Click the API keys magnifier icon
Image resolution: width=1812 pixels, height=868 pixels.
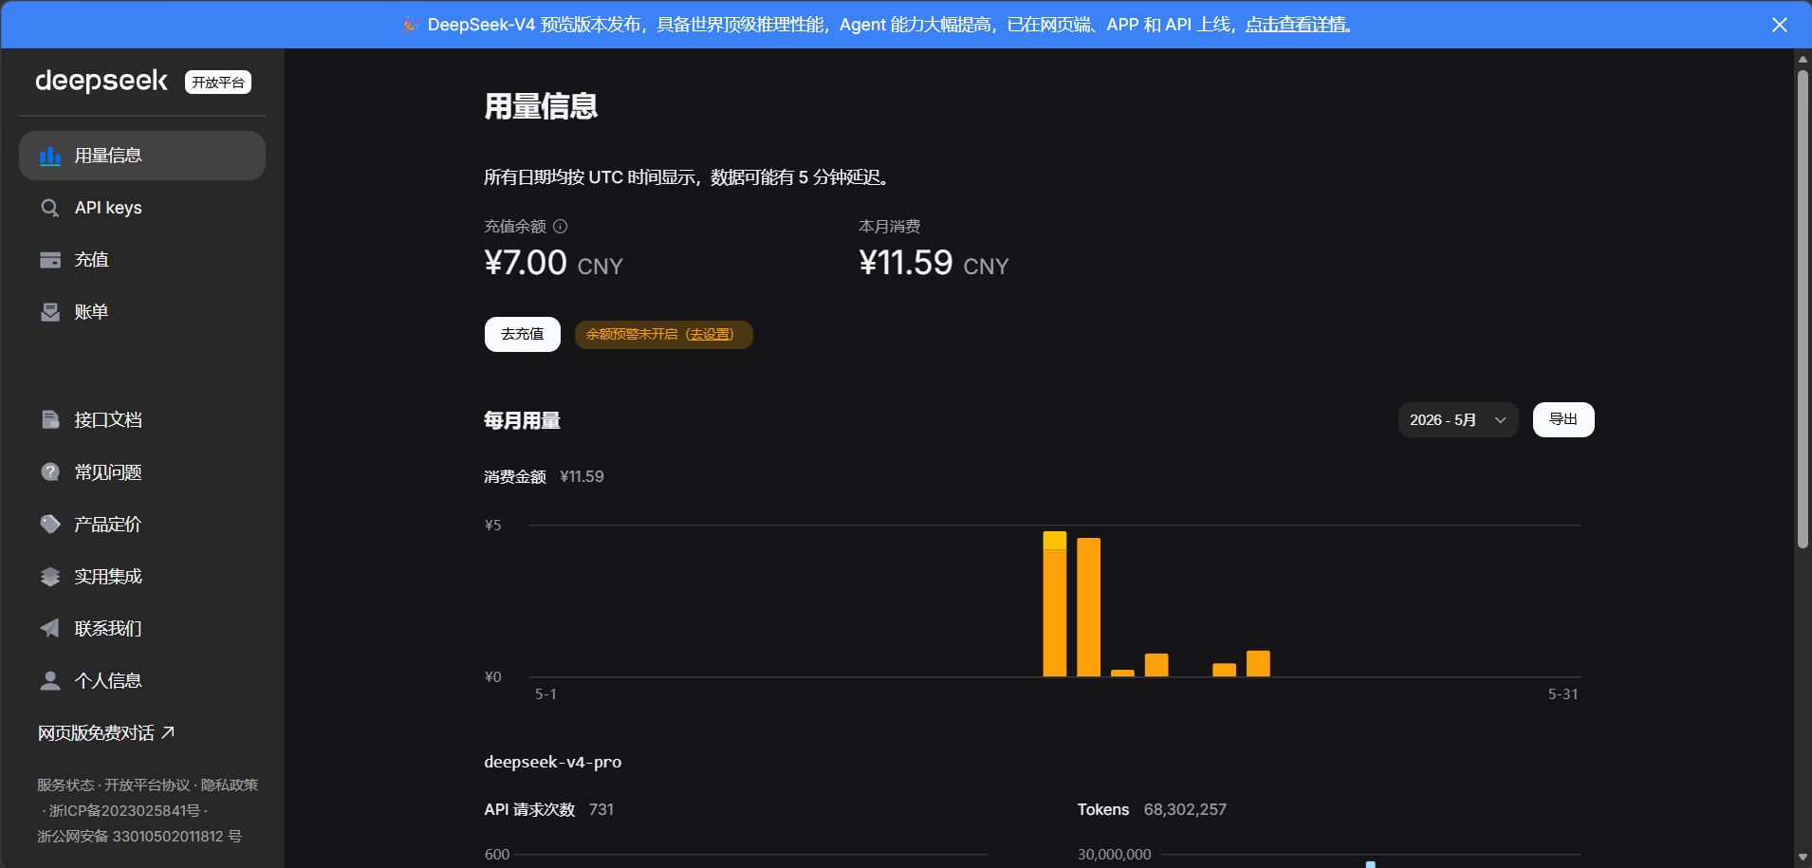coord(50,208)
